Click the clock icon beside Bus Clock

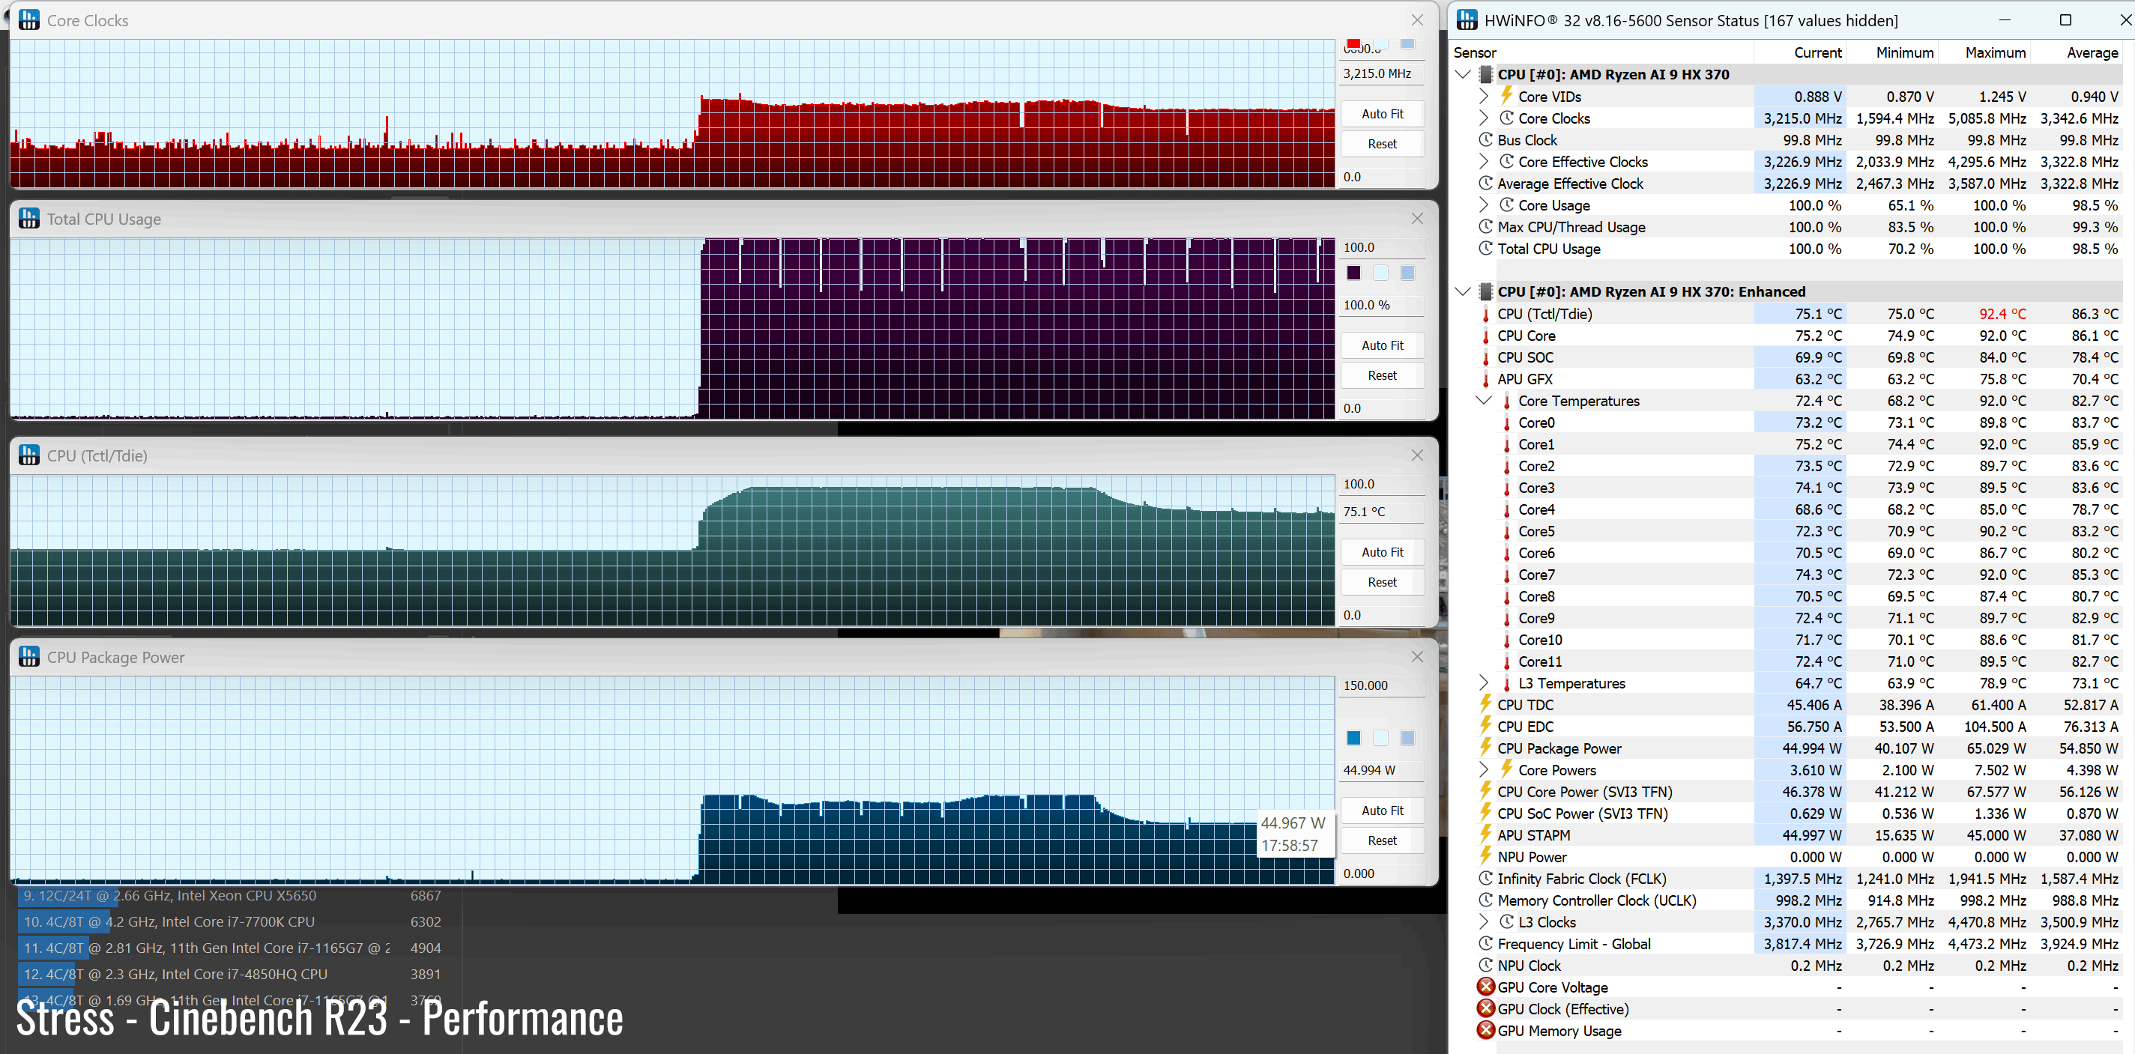pos(1486,140)
